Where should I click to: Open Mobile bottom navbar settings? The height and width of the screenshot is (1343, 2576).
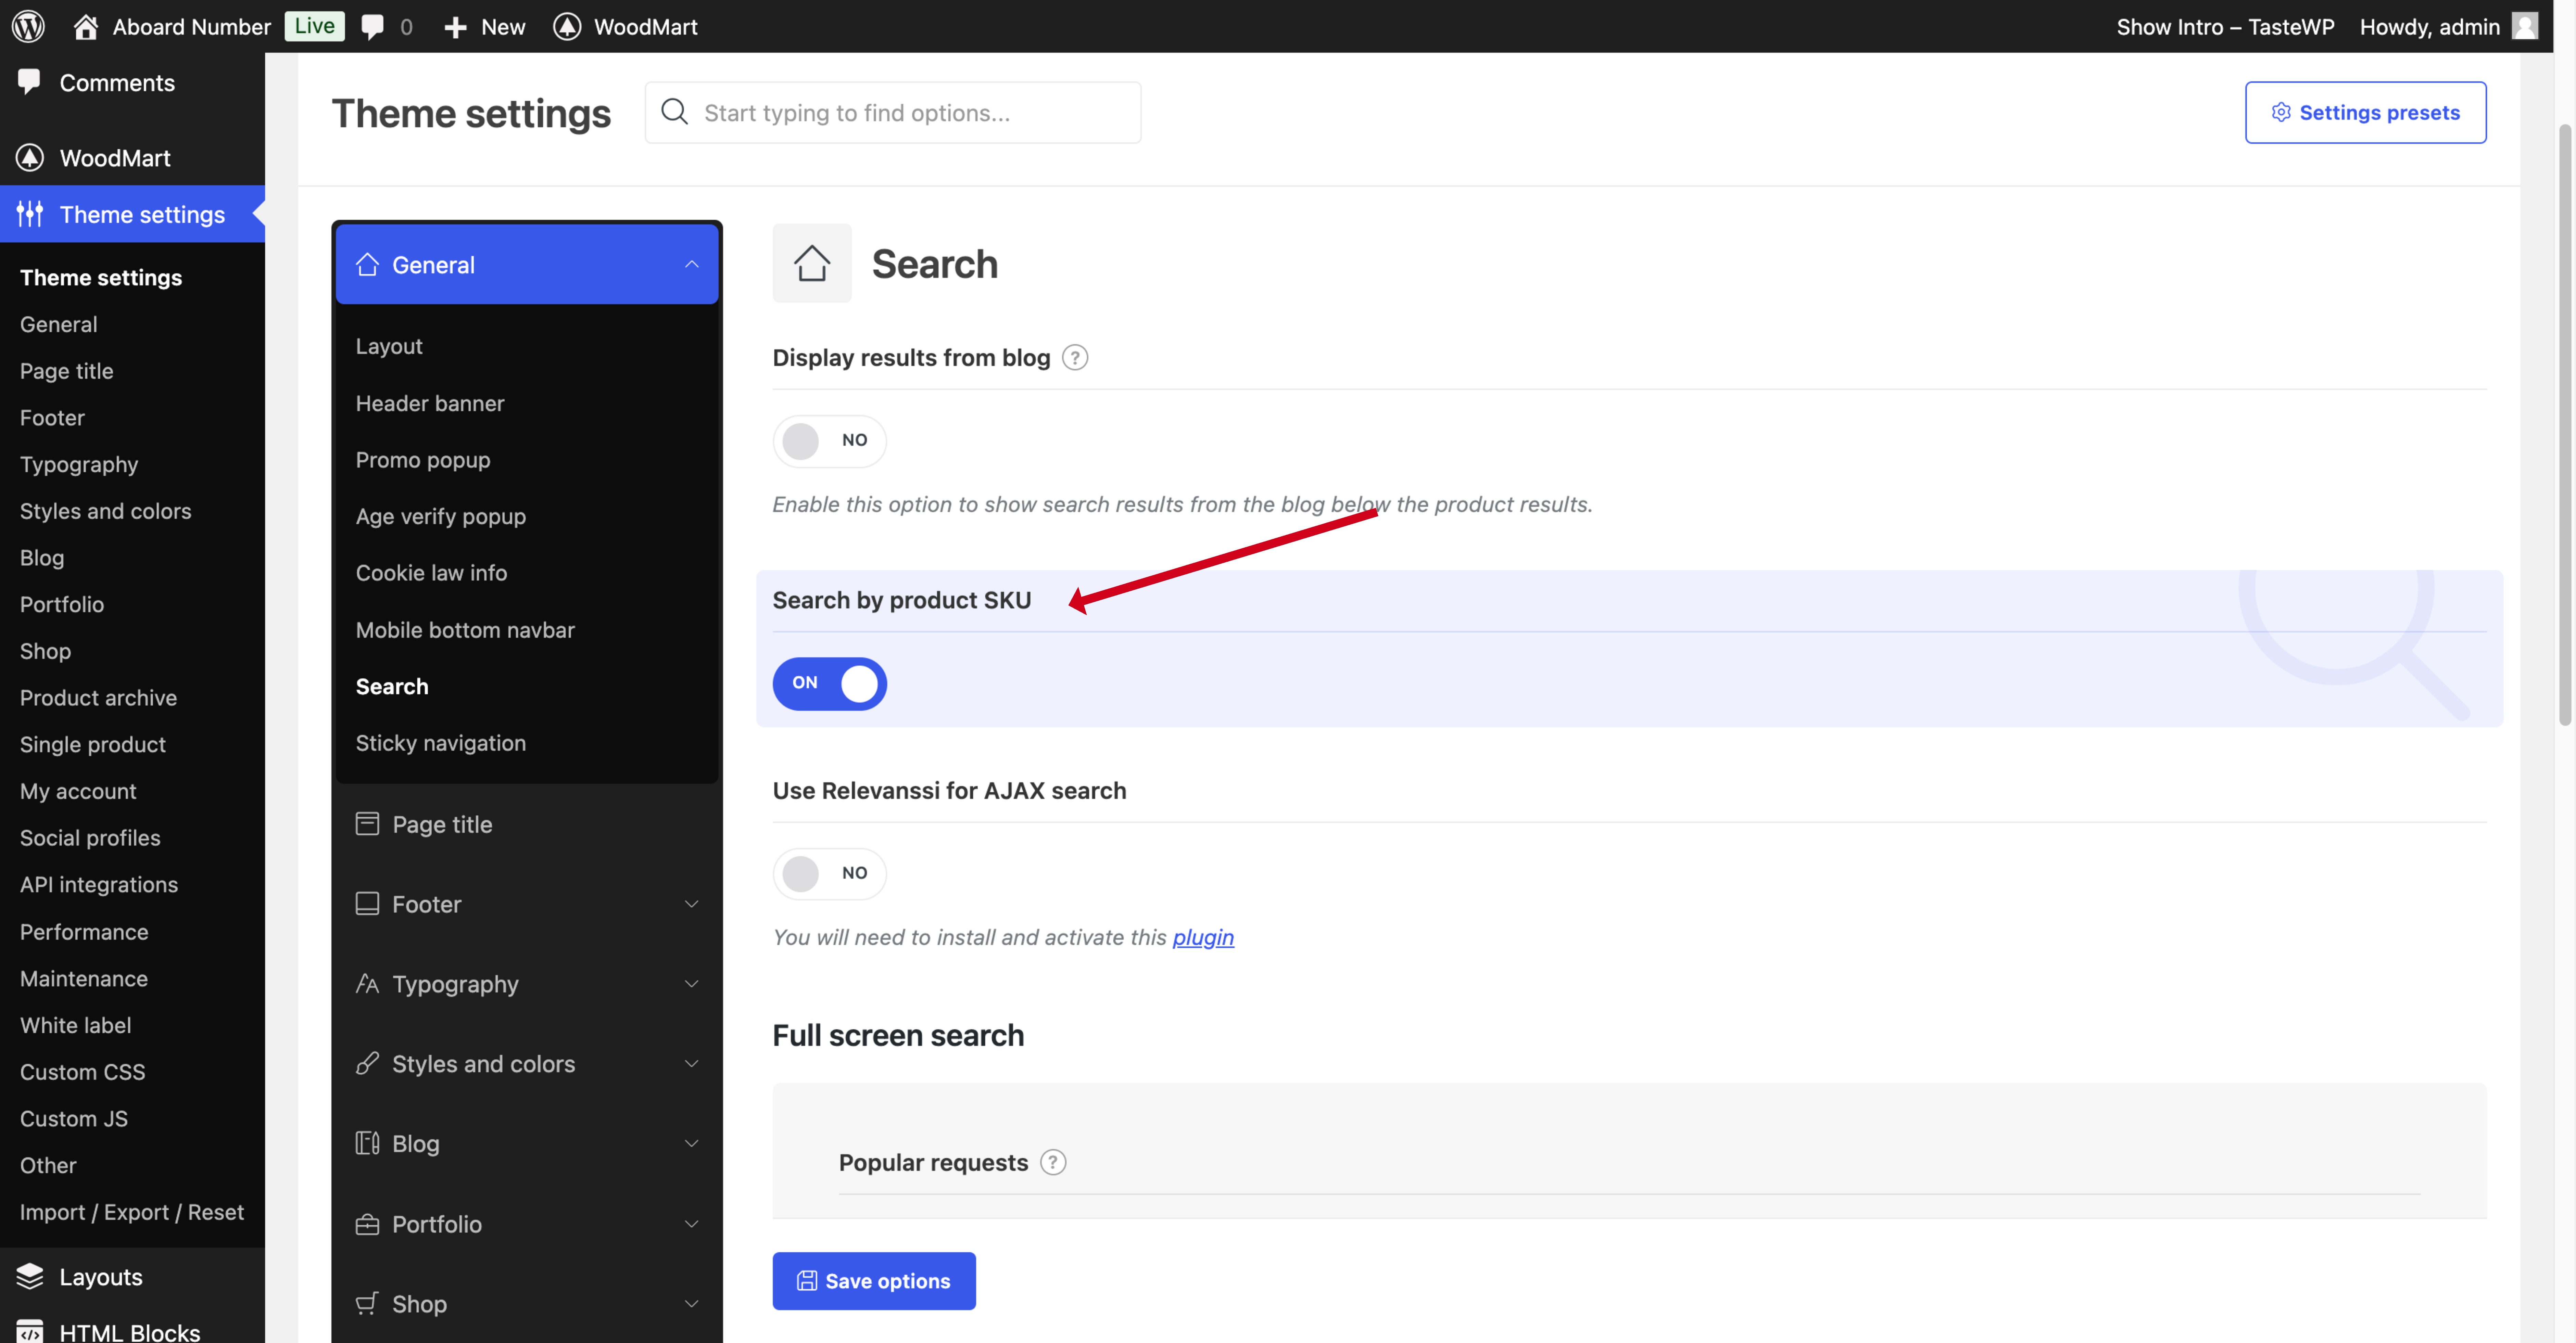pyautogui.click(x=465, y=630)
